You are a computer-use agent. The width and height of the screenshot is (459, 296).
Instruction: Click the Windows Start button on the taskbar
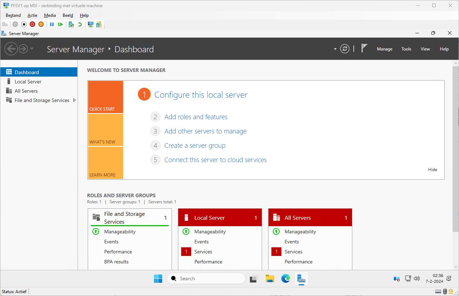point(158,278)
